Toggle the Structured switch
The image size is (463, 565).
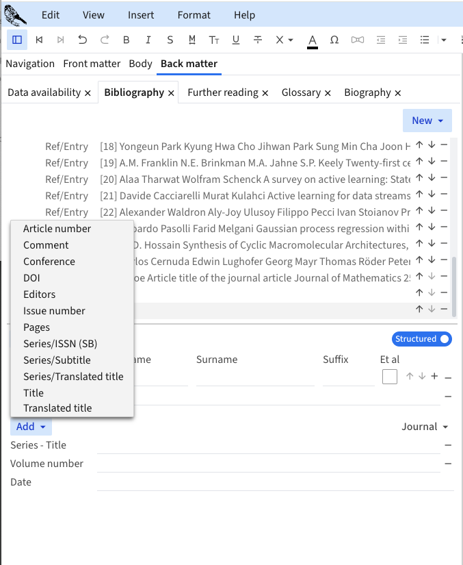[422, 339]
